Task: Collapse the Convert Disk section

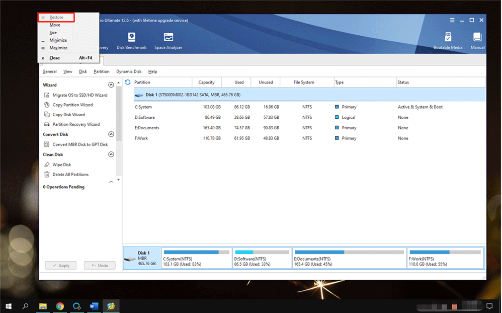Action: click(111, 134)
